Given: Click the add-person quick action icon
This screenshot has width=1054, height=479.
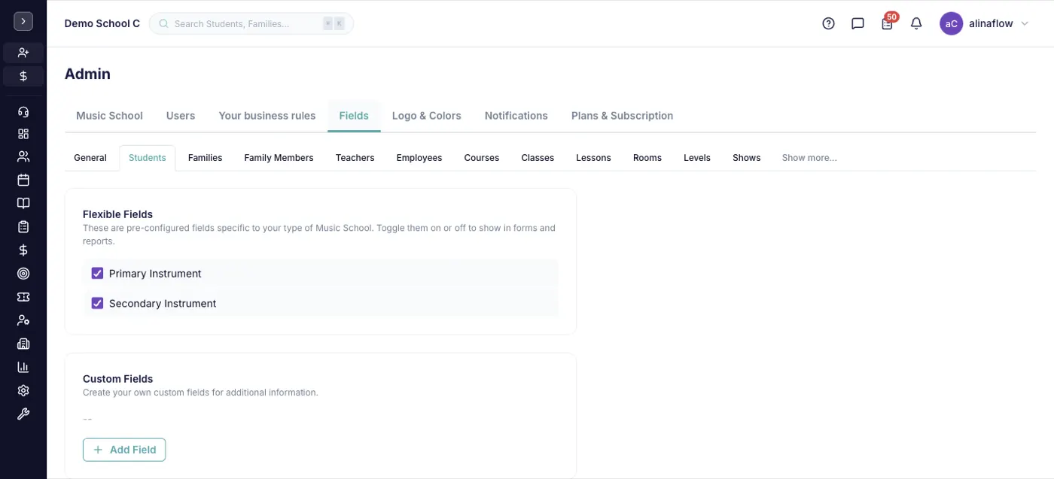Looking at the screenshot, I should (23, 53).
